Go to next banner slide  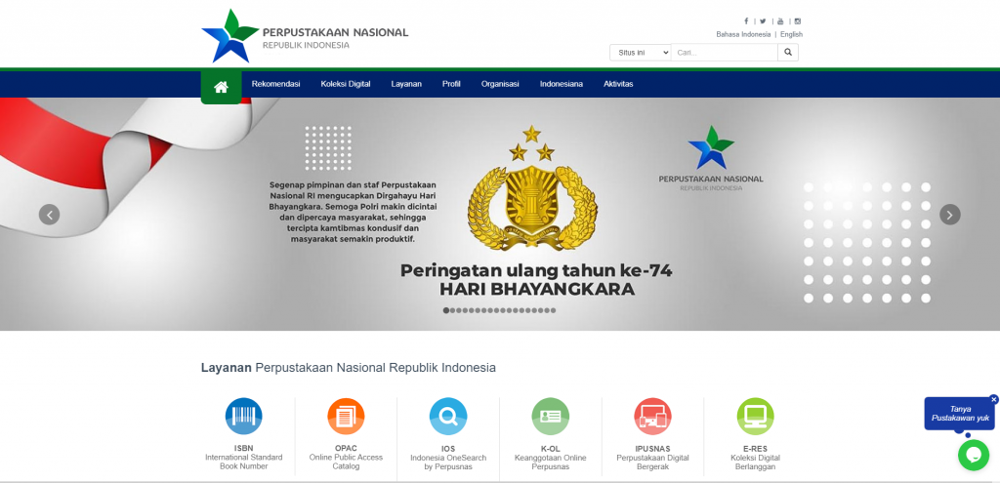coord(949,215)
